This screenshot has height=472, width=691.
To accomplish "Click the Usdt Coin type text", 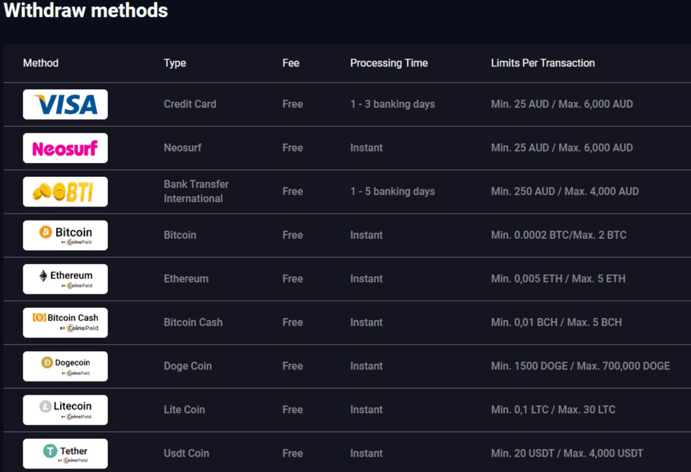I will [187, 453].
